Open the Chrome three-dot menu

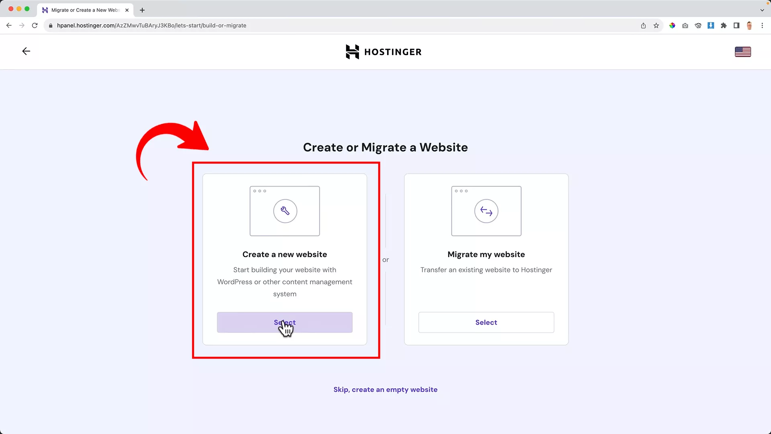(x=763, y=25)
